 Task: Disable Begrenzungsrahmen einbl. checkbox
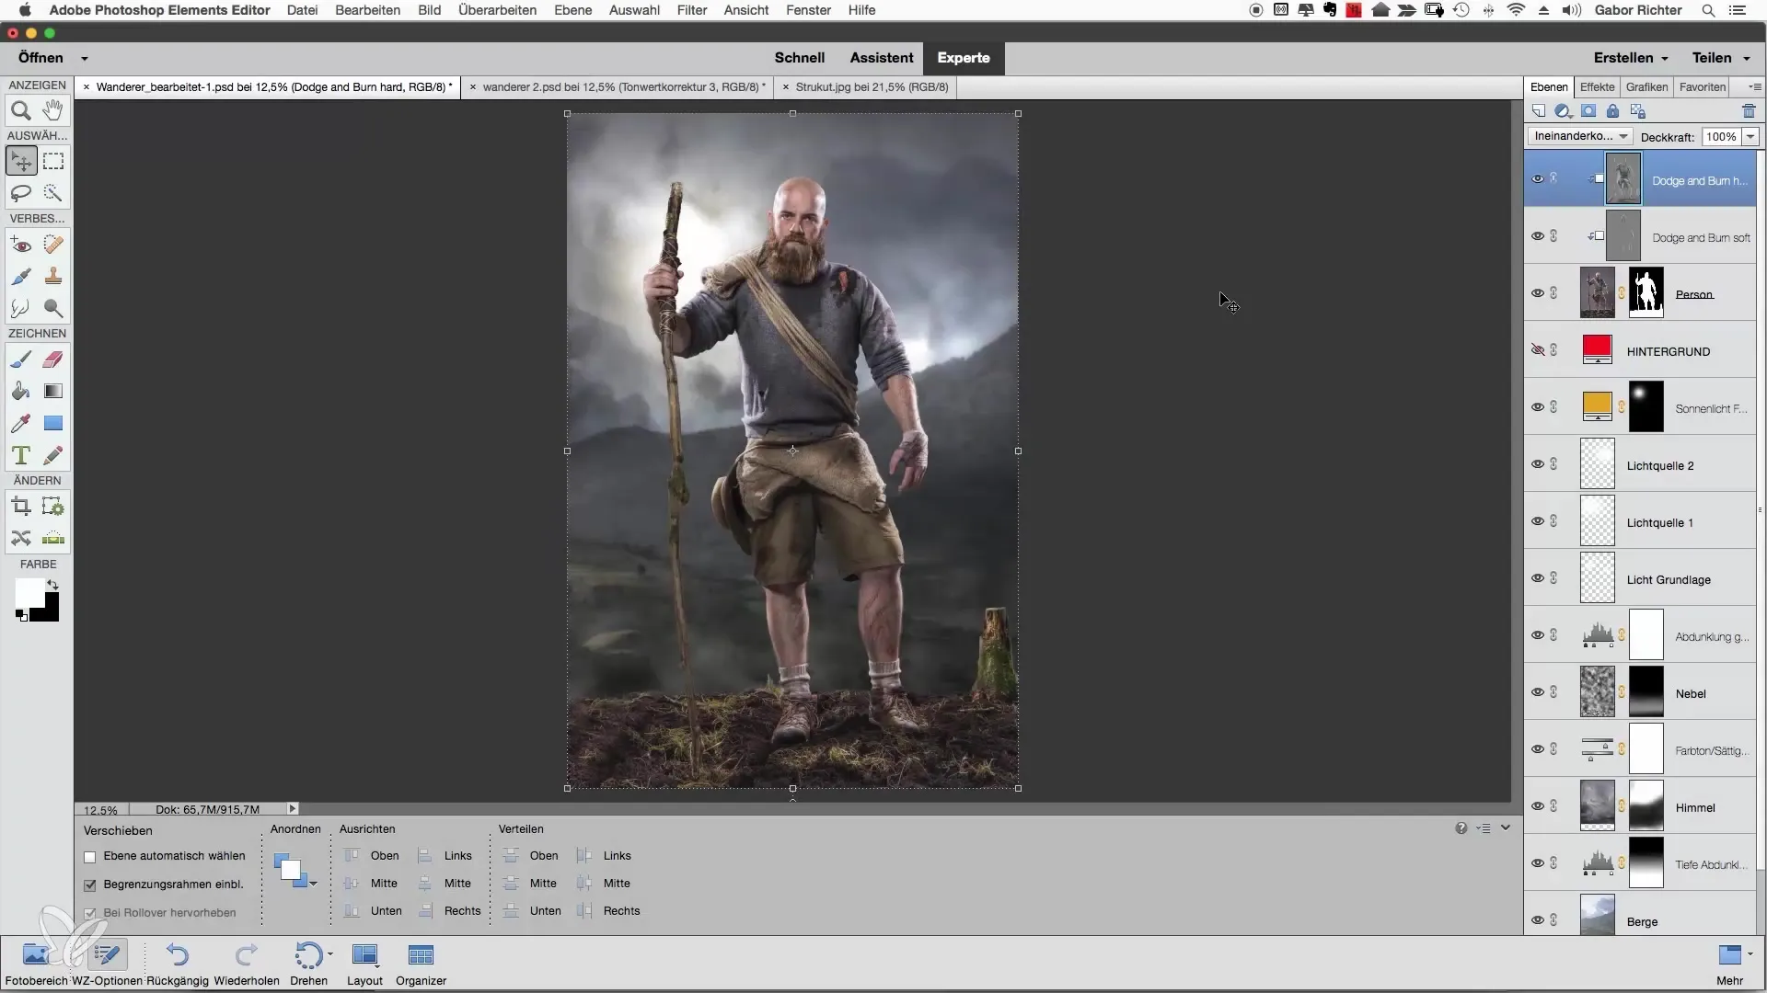89,885
